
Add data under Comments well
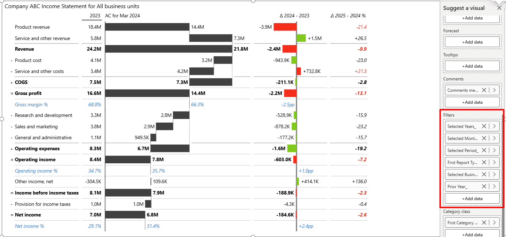pos(472,102)
